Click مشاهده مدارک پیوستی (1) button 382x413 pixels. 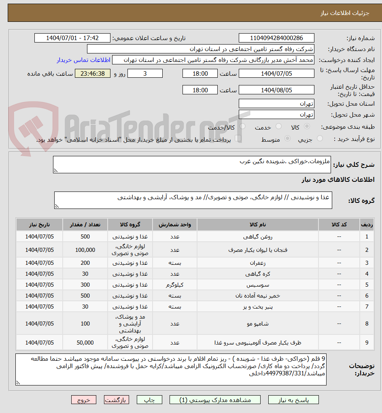215,400
